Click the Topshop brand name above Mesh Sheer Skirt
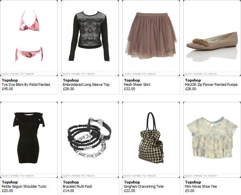 coord(132,80)
